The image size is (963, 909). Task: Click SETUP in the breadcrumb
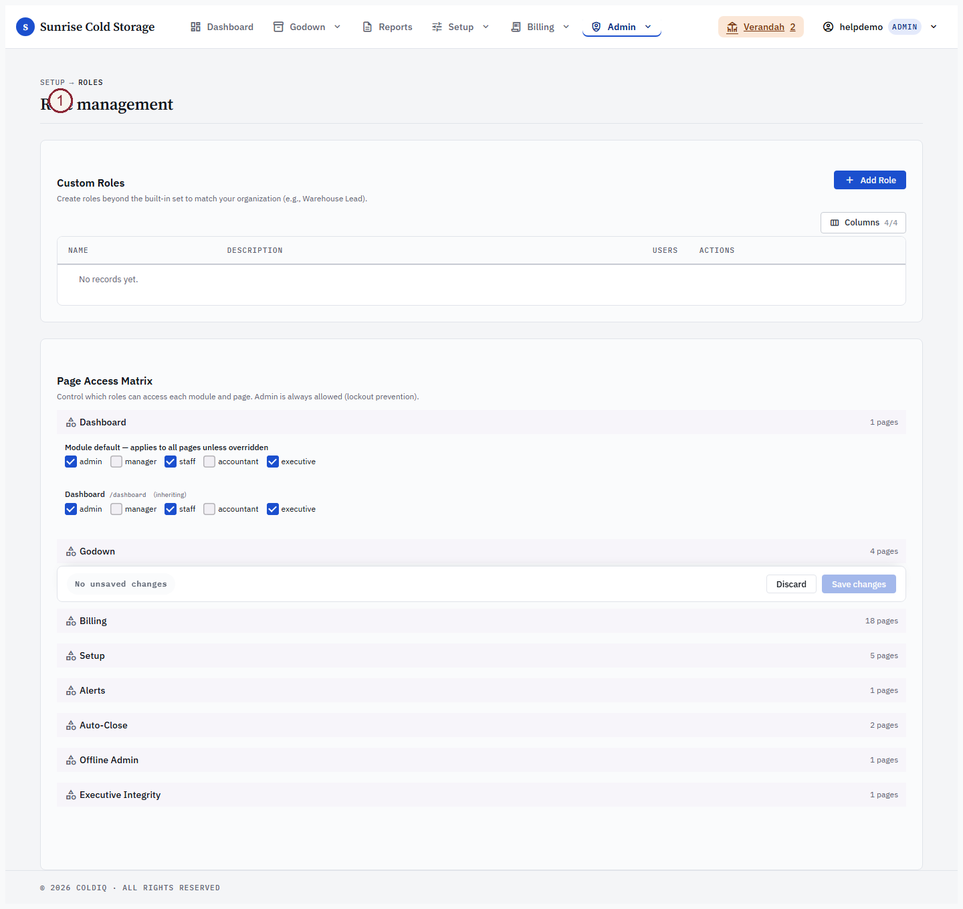coord(52,82)
